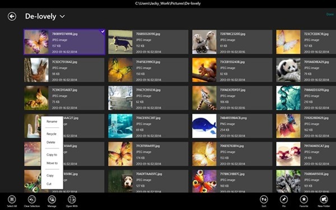Screen dimensions: 336x210
Task: Click the 98 KB size text
Action: [x=55, y=74]
